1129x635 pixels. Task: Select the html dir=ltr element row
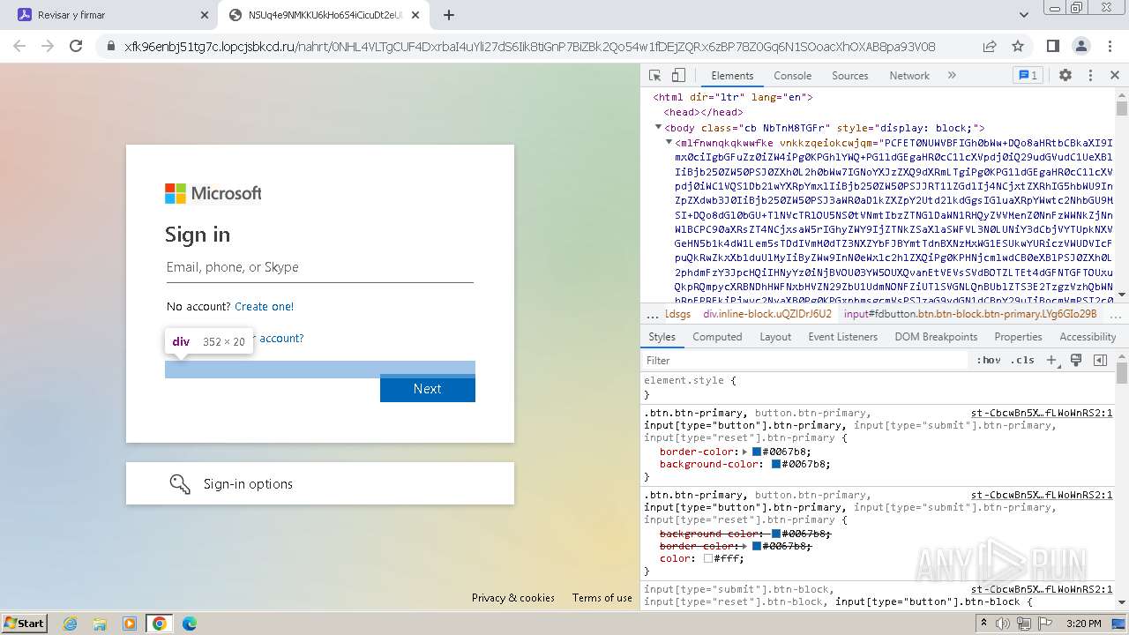(733, 98)
